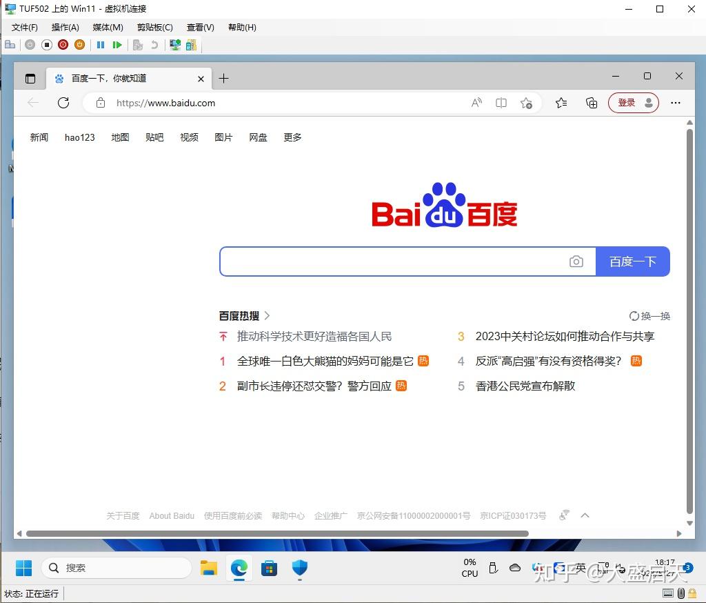Open the 关于百度 footer link
Image resolution: width=706 pixels, height=603 pixels.
[123, 515]
